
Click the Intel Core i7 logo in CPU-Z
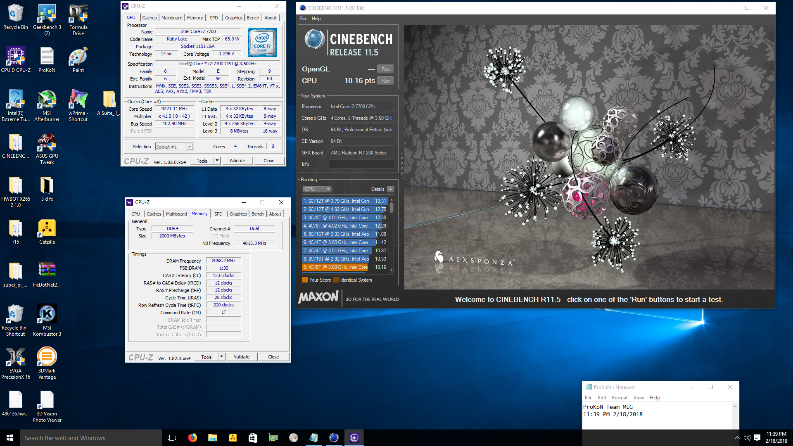pyautogui.click(x=262, y=43)
